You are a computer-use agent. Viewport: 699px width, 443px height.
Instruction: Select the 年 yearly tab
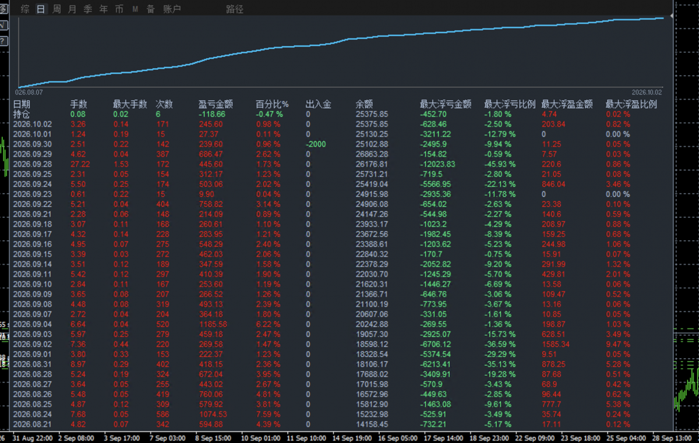tap(104, 9)
